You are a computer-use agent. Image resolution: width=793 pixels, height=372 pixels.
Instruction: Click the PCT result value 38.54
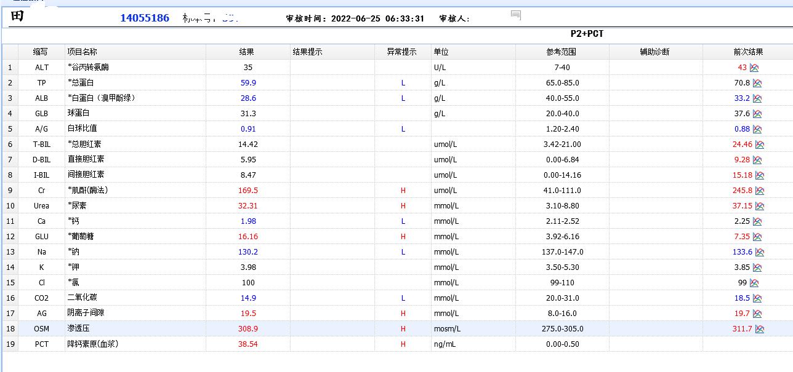pyautogui.click(x=248, y=344)
